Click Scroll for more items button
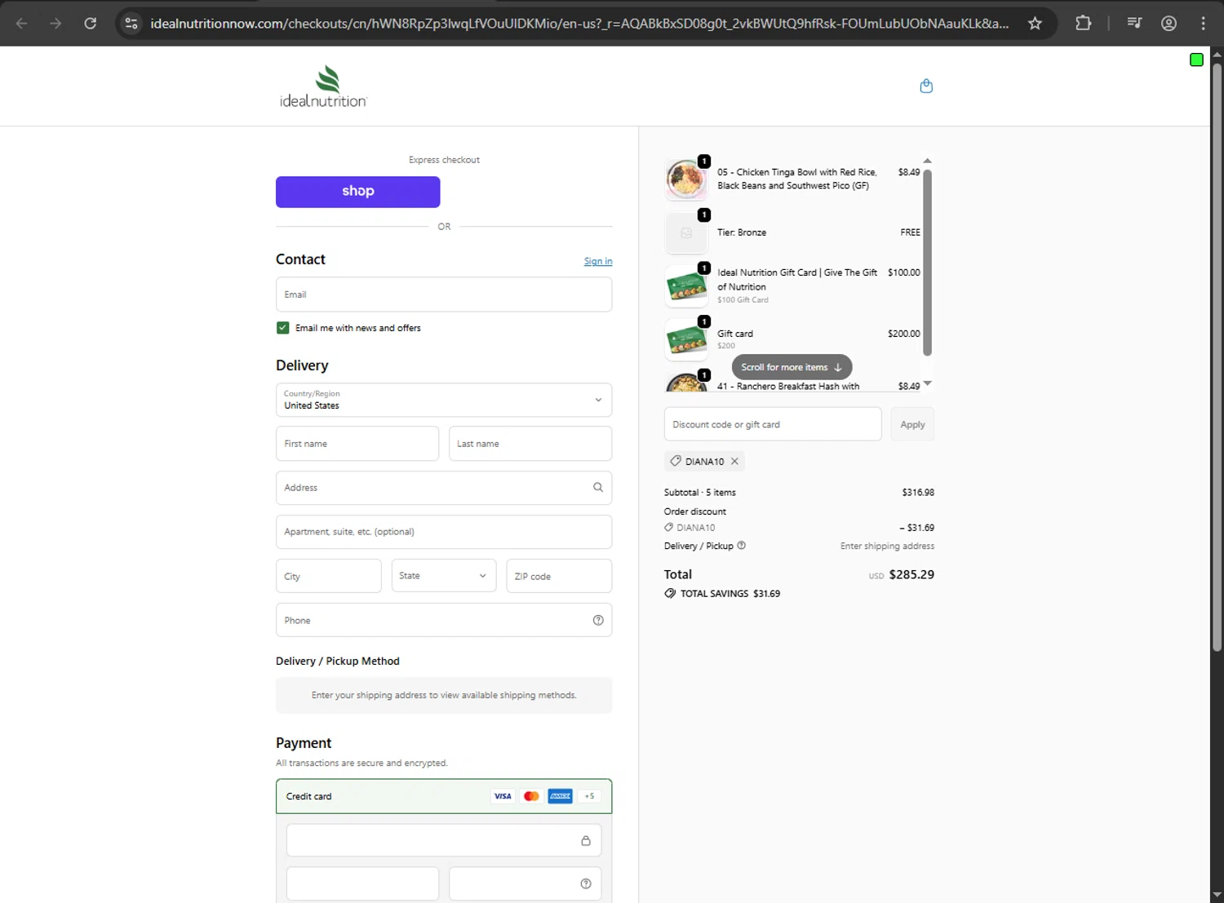 [x=792, y=367]
